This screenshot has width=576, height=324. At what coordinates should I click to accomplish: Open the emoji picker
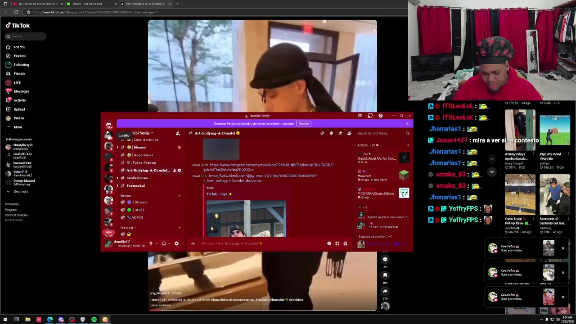click(329, 243)
